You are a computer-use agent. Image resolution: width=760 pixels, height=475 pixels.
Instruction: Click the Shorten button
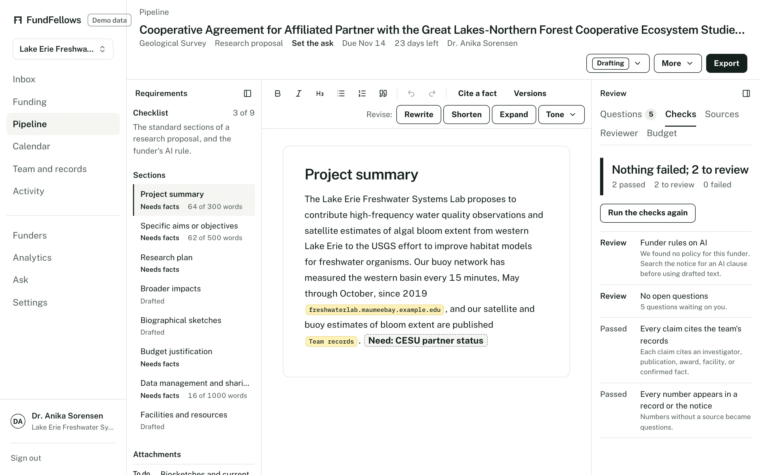[x=466, y=114]
